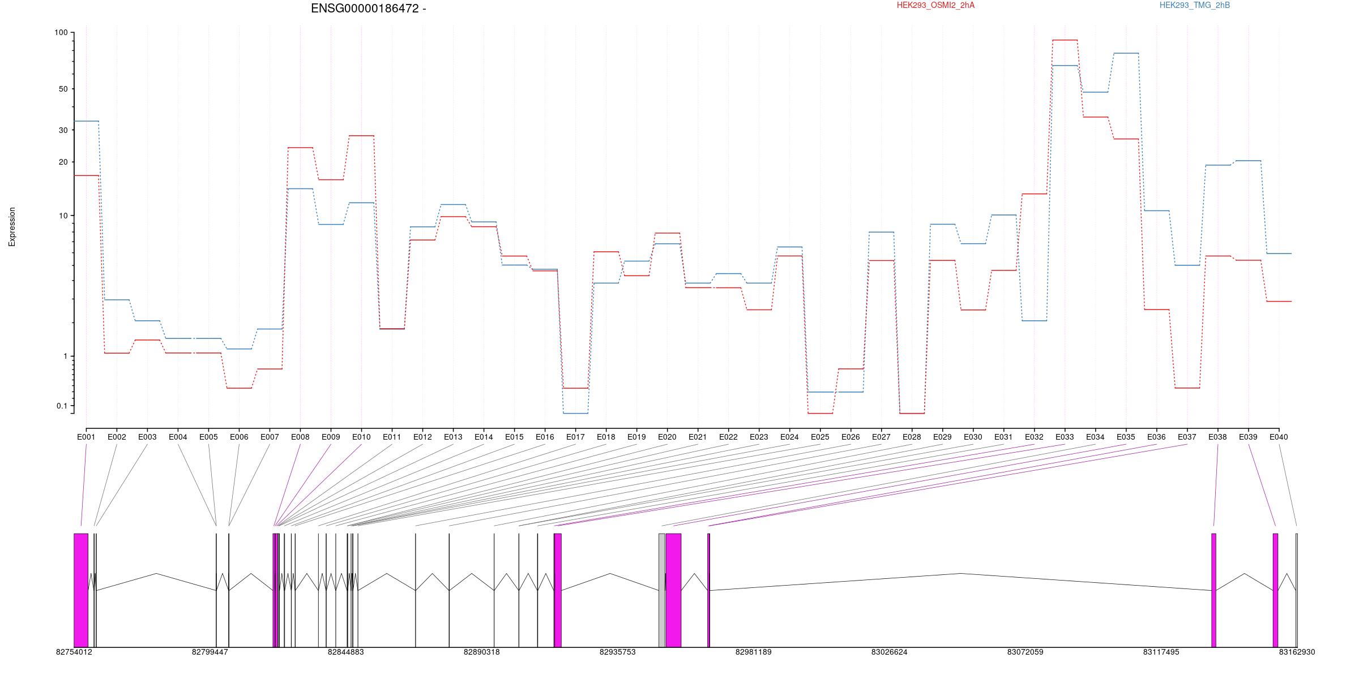Click exon label E016

click(545, 437)
